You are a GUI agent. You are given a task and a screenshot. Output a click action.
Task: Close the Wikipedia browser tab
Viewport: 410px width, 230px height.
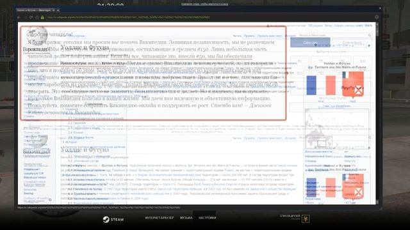point(54,10)
